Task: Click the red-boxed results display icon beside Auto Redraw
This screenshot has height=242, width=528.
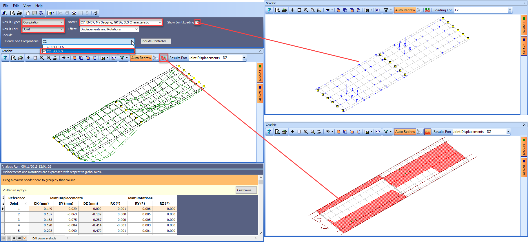Action: (x=164, y=58)
